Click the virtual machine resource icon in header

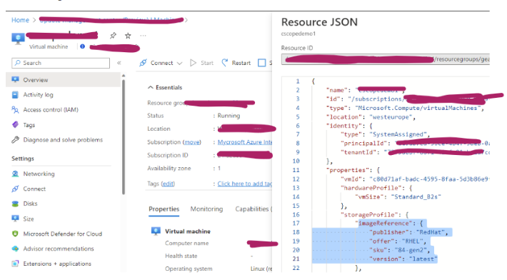tap(18, 39)
